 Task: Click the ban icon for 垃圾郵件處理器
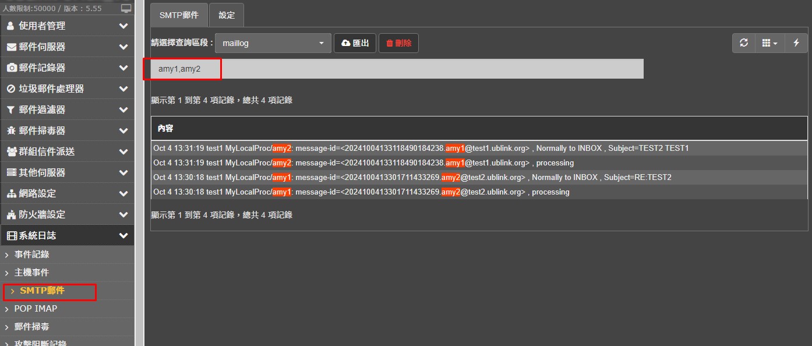tap(11, 89)
